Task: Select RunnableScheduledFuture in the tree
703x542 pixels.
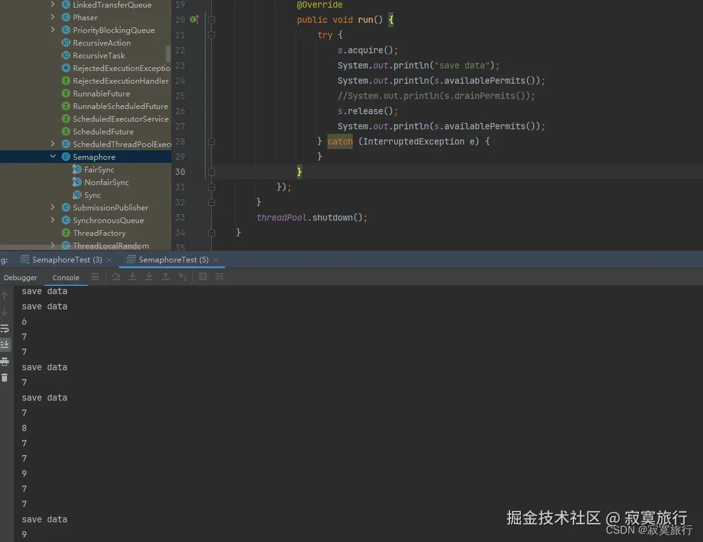Action: [x=121, y=106]
